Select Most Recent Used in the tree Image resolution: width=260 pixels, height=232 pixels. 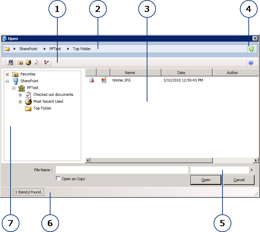coord(48,101)
